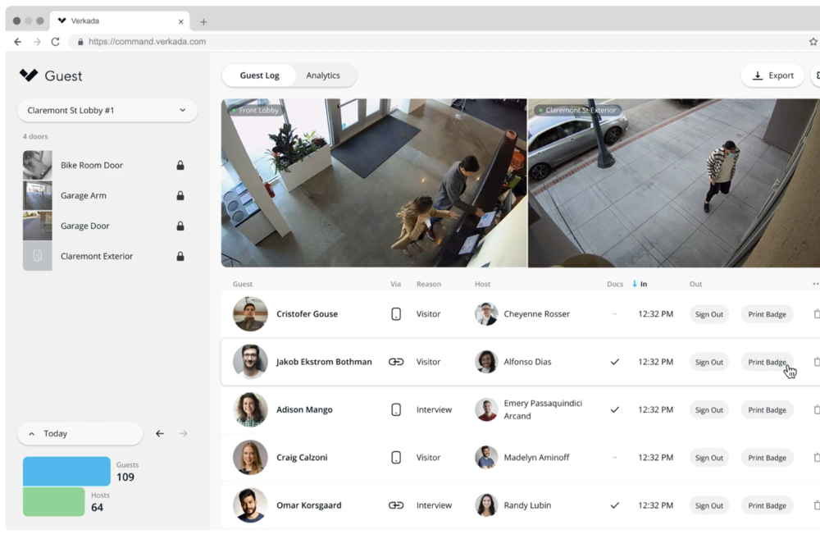The width and height of the screenshot is (820, 539).
Task: Open the Front Lobby camera feed
Action: pyautogui.click(x=374, y=183)
